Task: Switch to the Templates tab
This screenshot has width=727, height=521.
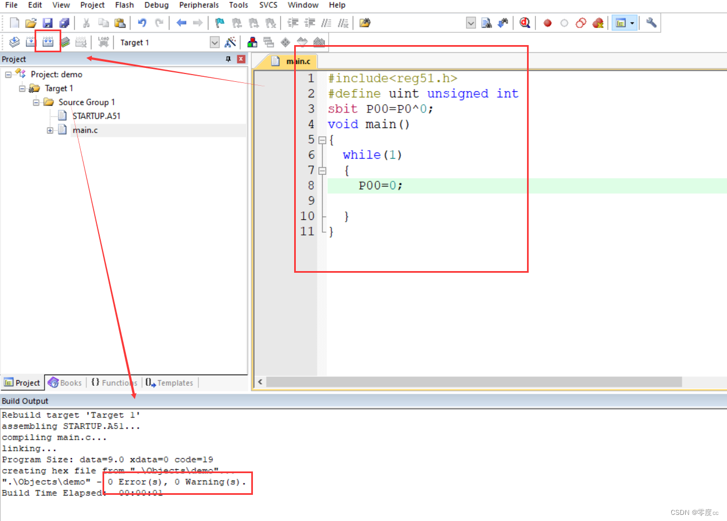Action: point(169,383)
